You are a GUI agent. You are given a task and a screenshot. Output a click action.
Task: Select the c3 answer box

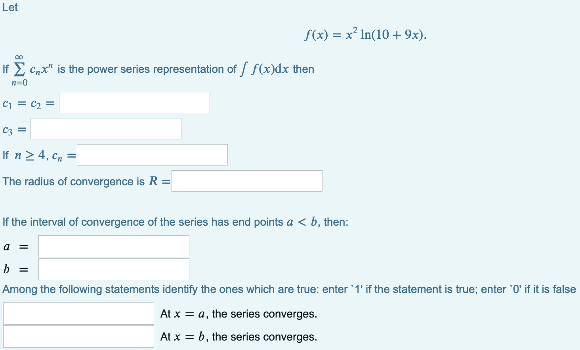pos(105,128)
